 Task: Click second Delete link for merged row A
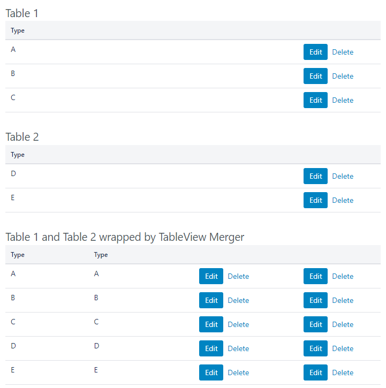tap(343, 276)
